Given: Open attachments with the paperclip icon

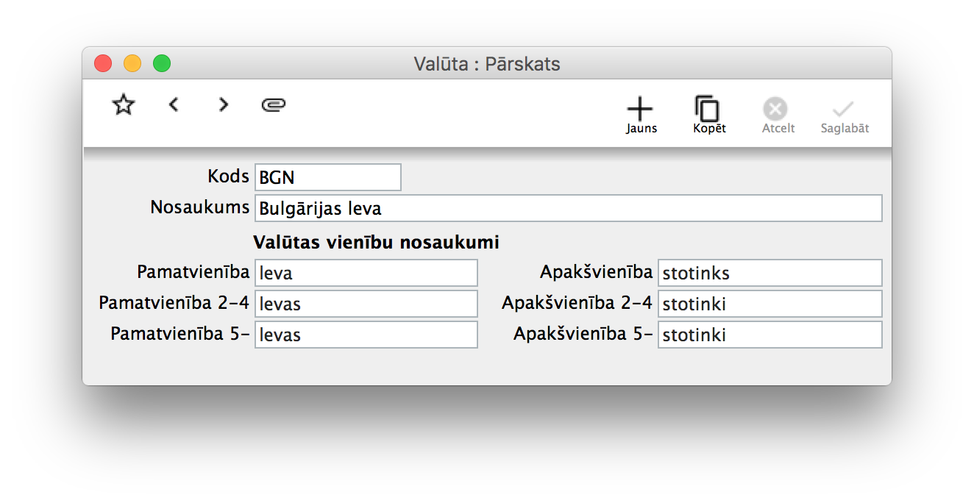Looking at the screenshot, I should 273,105.
